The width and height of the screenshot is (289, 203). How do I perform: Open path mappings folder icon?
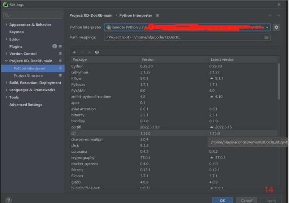[x=267, y=38]
